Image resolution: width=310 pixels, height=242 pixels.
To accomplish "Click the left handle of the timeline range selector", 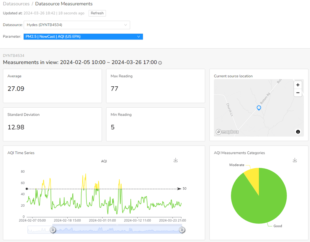I will tap(53, 230).
